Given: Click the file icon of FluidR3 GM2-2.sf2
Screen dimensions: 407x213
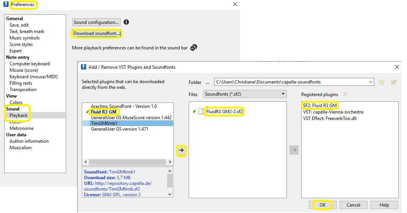Looking at the screenshot, I should coord(200,111).
